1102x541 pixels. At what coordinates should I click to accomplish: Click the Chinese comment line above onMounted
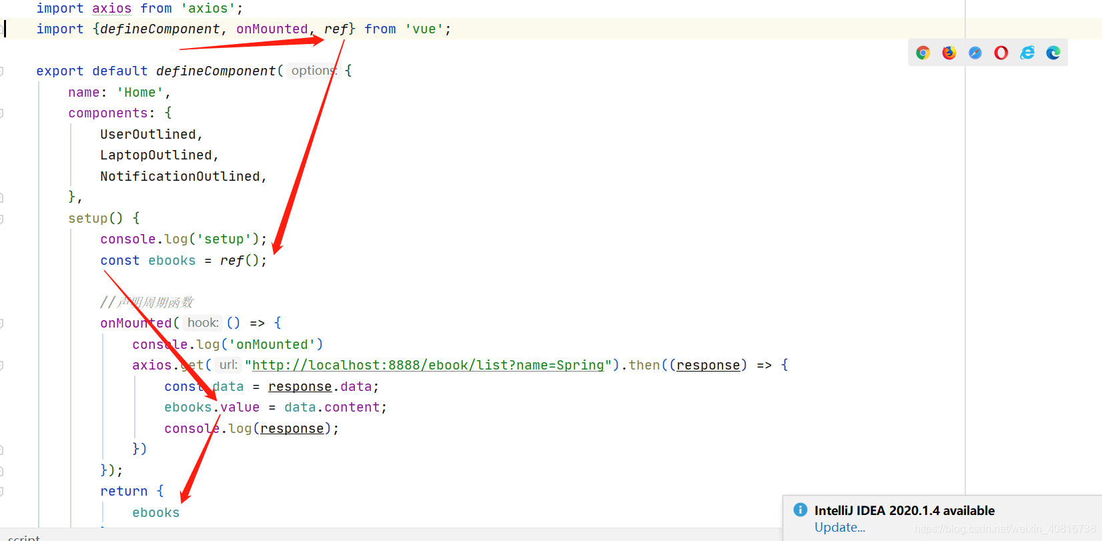(147, 302)
